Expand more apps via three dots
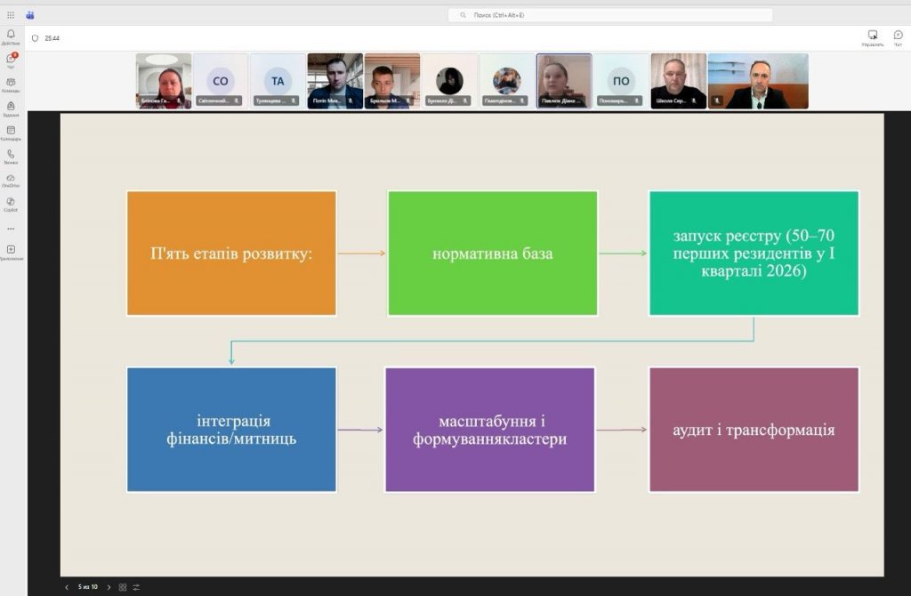The width and height of the screenshot is (911, 596). (x=11, y=229)
